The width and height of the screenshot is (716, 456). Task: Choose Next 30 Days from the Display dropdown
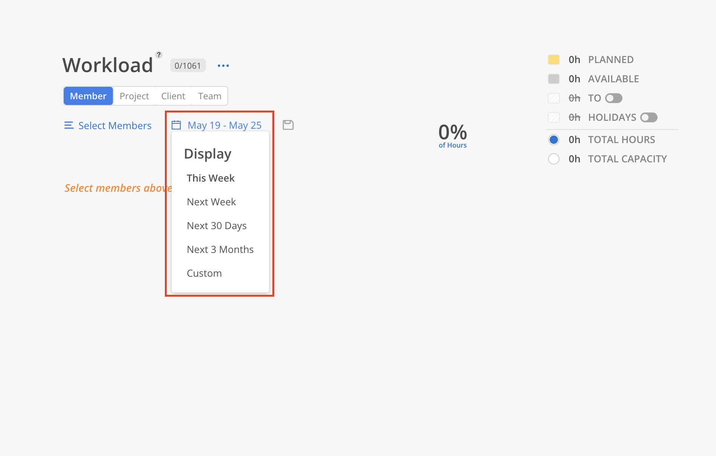point(217,225)
